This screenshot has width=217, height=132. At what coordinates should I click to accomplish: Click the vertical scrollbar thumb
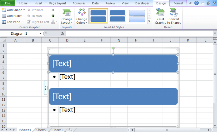215,73
